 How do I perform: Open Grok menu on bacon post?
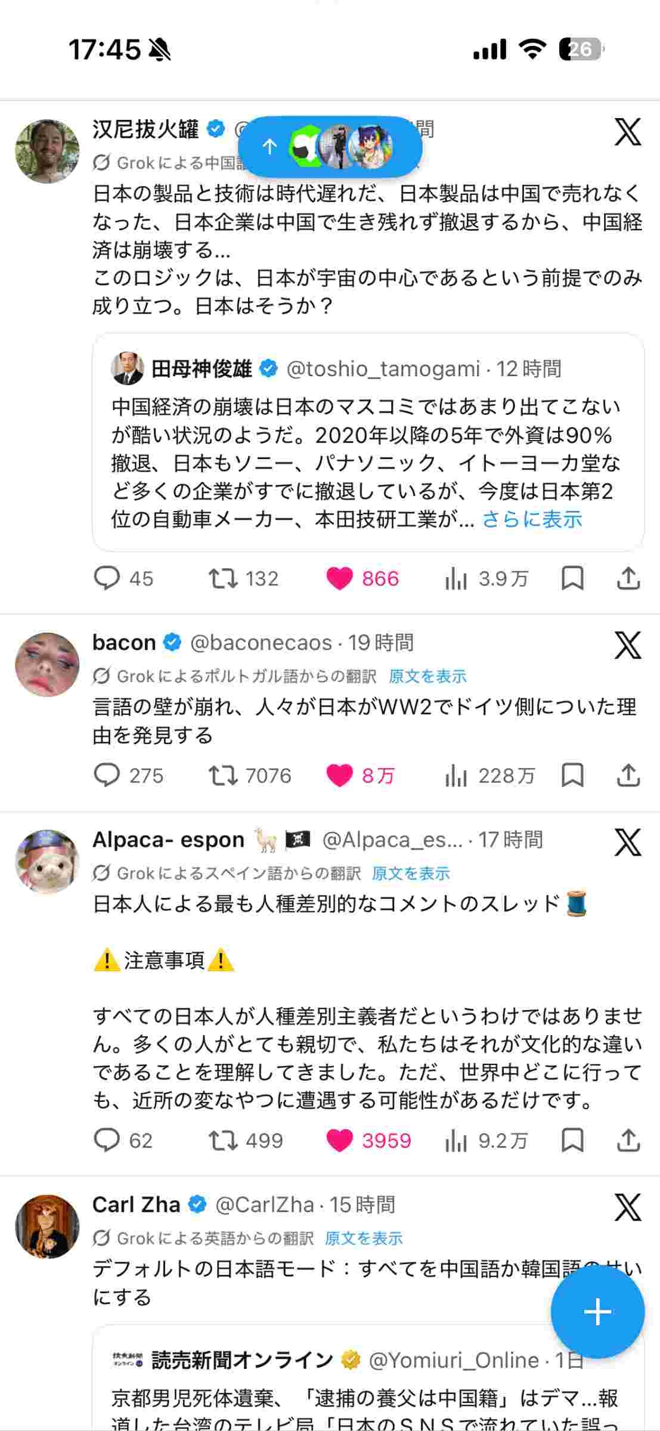coord(628,646)
